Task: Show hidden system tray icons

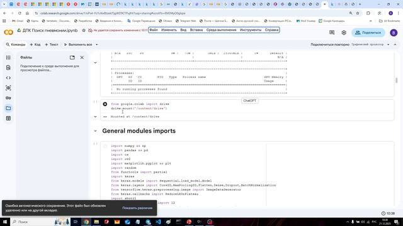Action: point(348,222)
